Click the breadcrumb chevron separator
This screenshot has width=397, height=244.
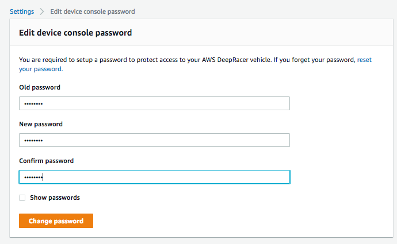point(41,11)
